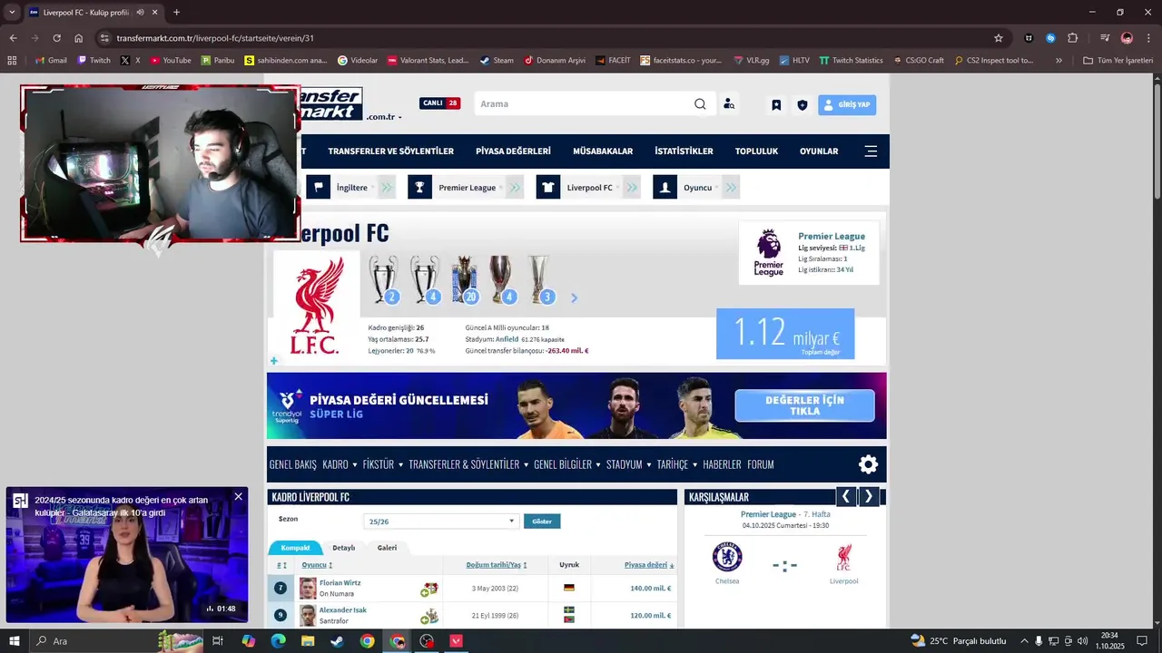Open the hamburger menu in navigation bar

(871, 151)
